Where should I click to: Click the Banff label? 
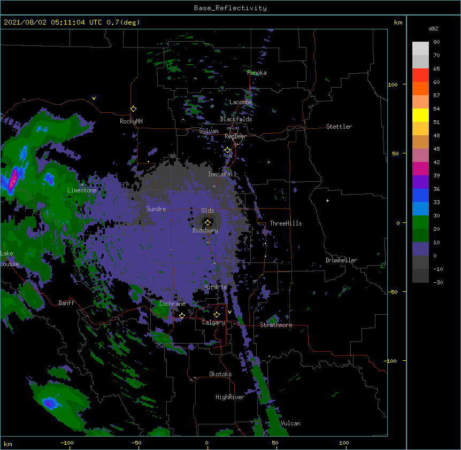tap(66, 303)
